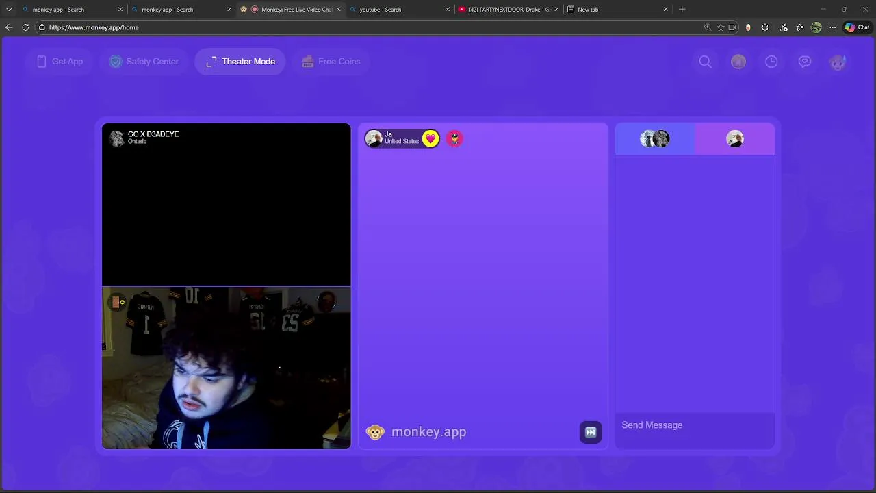Screen dimensions: 876x493
Task: Click the Ontario location text
Action: [x=137, y=142]
